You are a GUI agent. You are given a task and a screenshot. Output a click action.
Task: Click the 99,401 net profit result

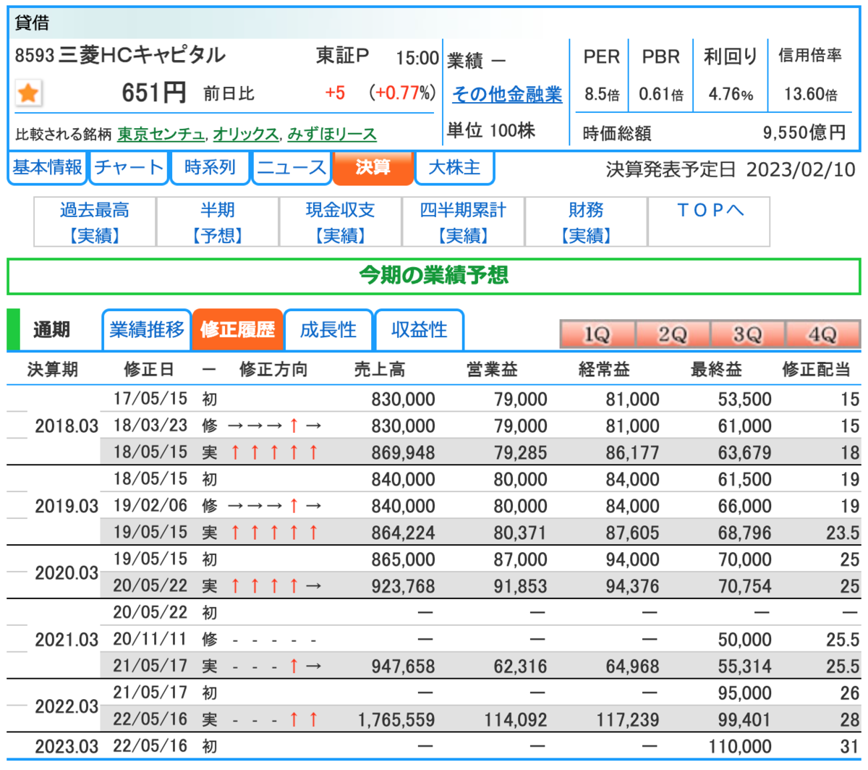[745, 720]
